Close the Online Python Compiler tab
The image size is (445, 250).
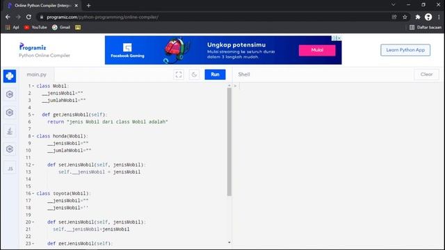(x=76, y=6)
